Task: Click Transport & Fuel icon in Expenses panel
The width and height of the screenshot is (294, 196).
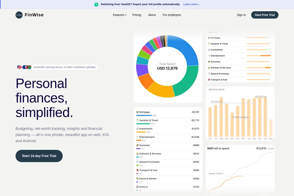Action: tap(209, 80)
